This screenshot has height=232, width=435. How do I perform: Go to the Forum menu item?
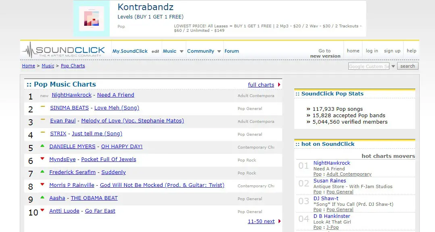pyautogui.click(x=232, y=51)
